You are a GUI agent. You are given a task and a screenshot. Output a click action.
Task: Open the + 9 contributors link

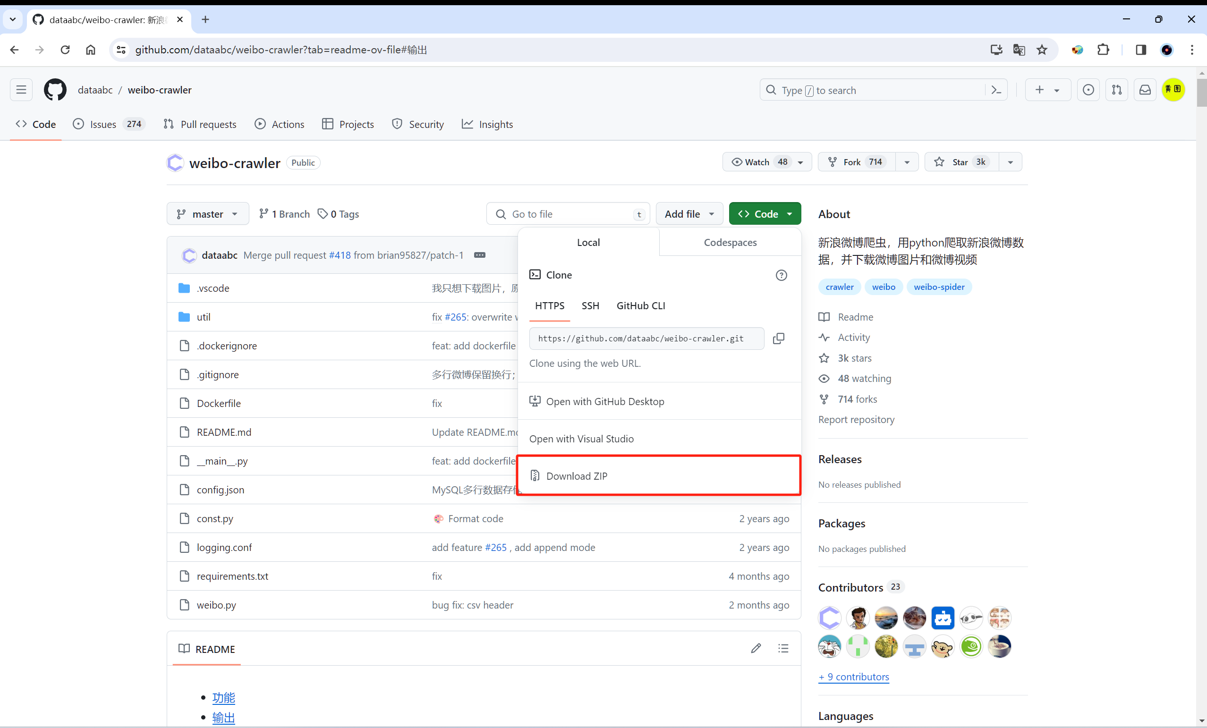point(853,677)
